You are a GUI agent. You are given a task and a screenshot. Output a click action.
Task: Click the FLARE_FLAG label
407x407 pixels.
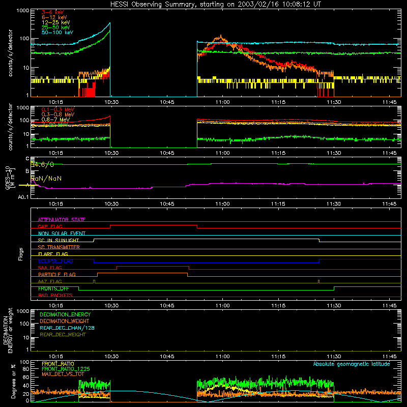pos(53,254)
